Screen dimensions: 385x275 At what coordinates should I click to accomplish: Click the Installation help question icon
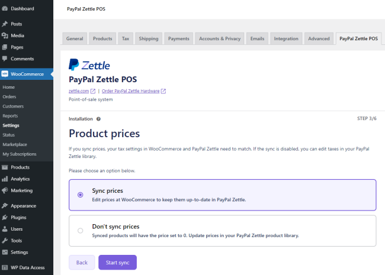(98, 119)
